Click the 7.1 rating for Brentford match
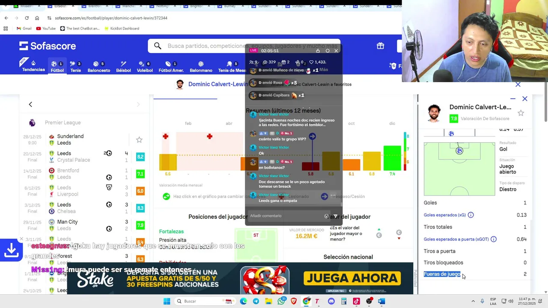This screenshot has width=548, height=308. coord(140,174)
